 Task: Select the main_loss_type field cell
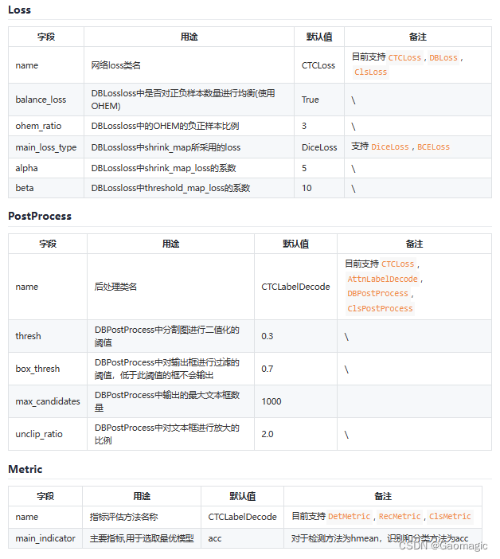(45, 147)
